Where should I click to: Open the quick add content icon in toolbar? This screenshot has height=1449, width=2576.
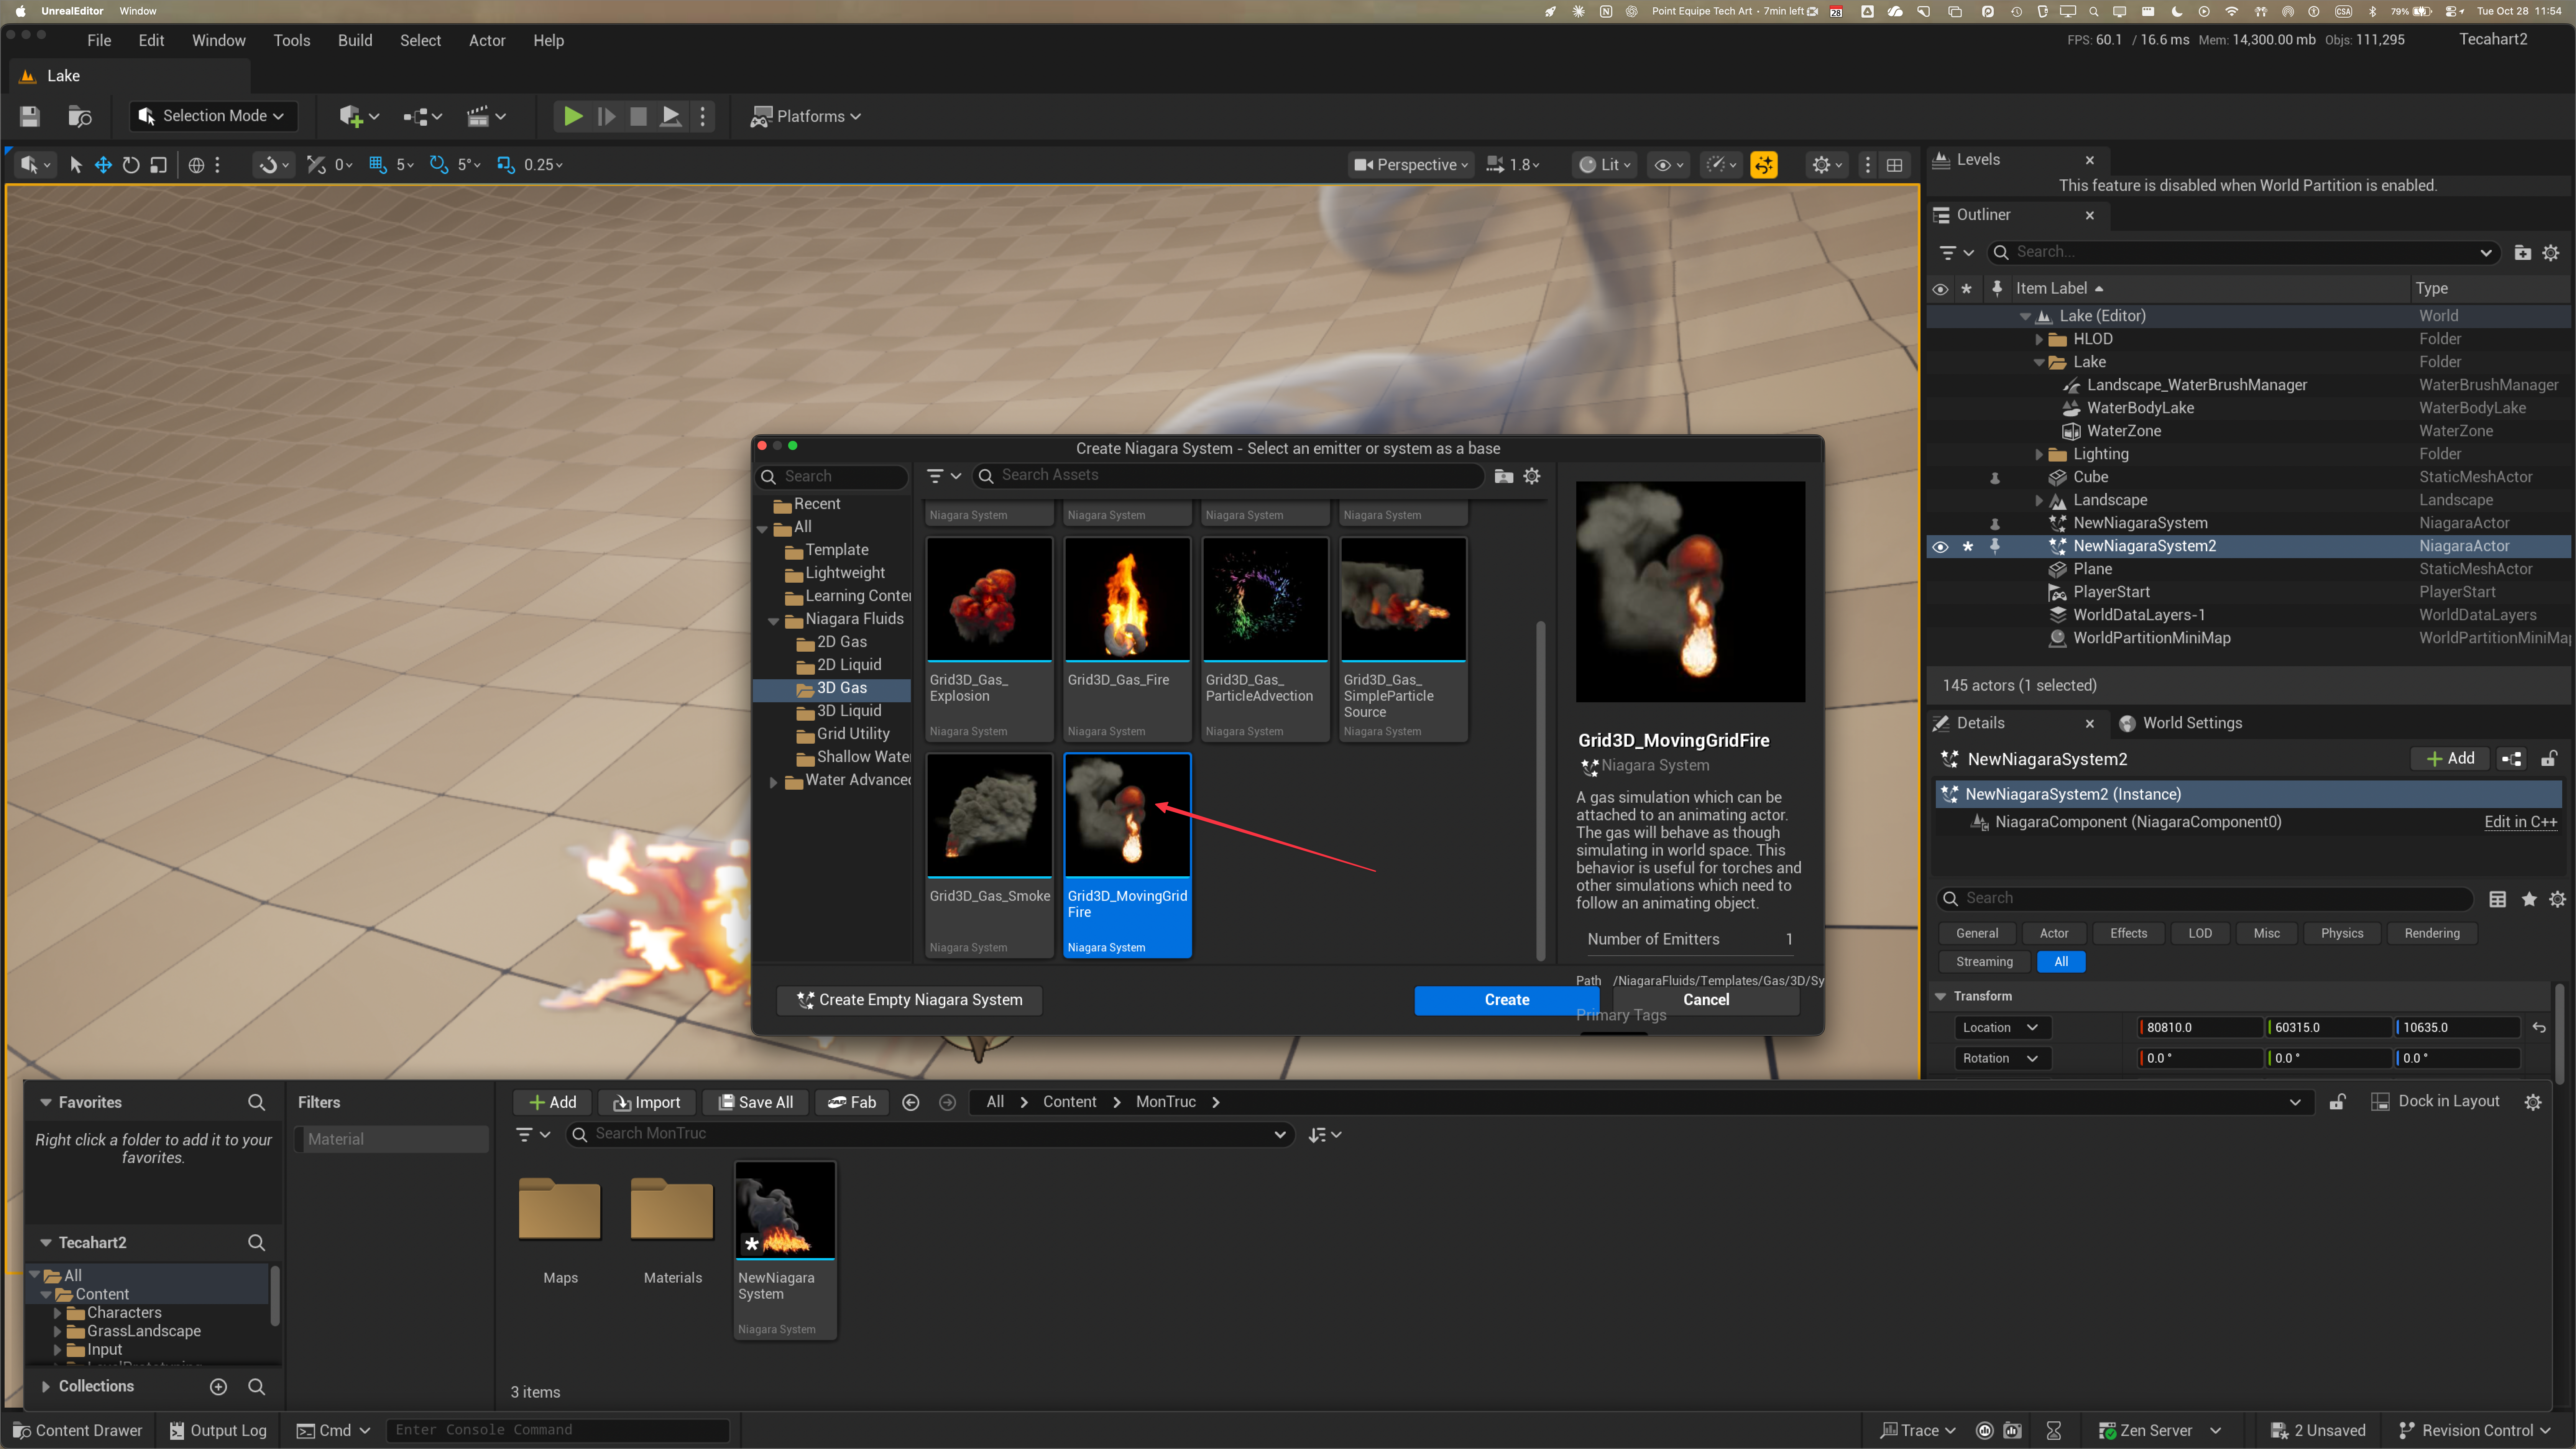(358, 116)
